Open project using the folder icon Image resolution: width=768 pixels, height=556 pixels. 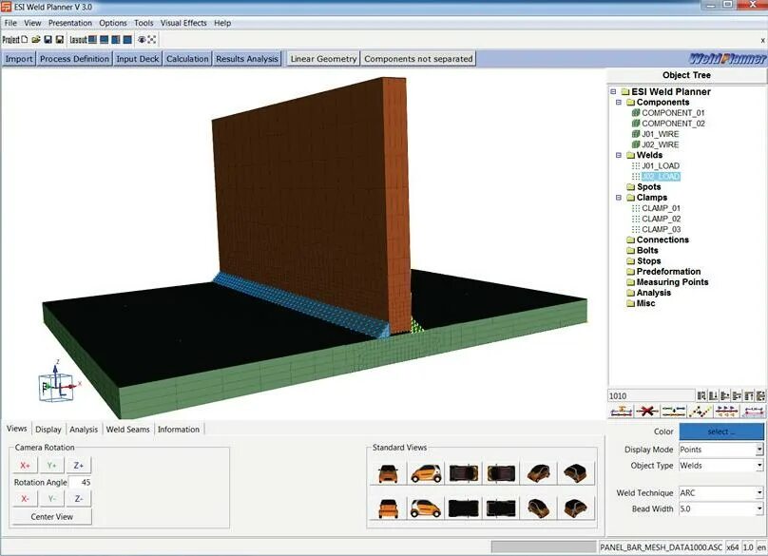[36, 40]
